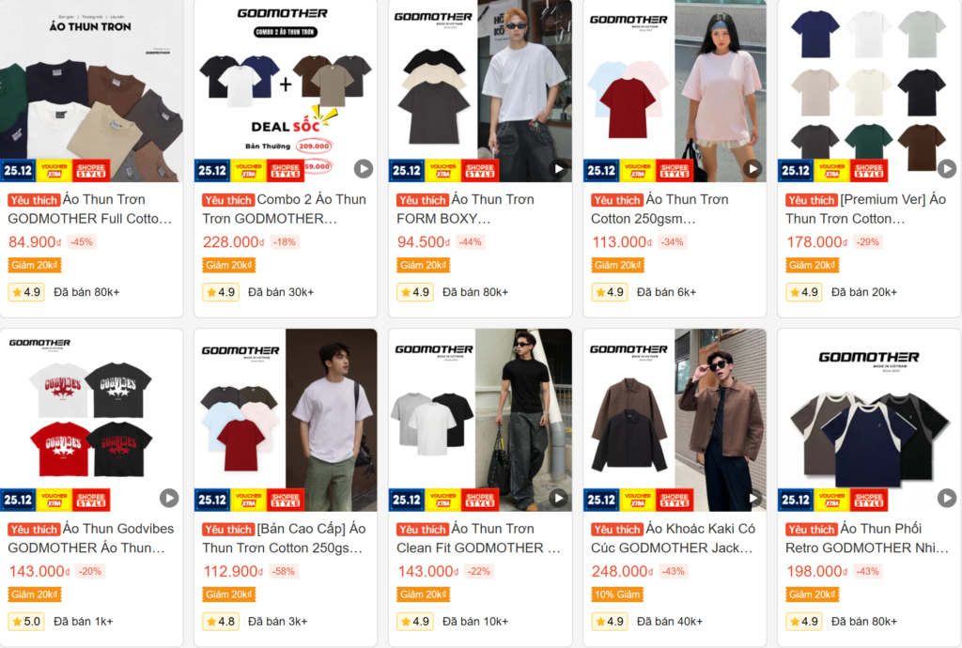Open Áo Thun Trơn GODMOTHER Full Cotton title

pyautogui.click(x=90, y=209)
